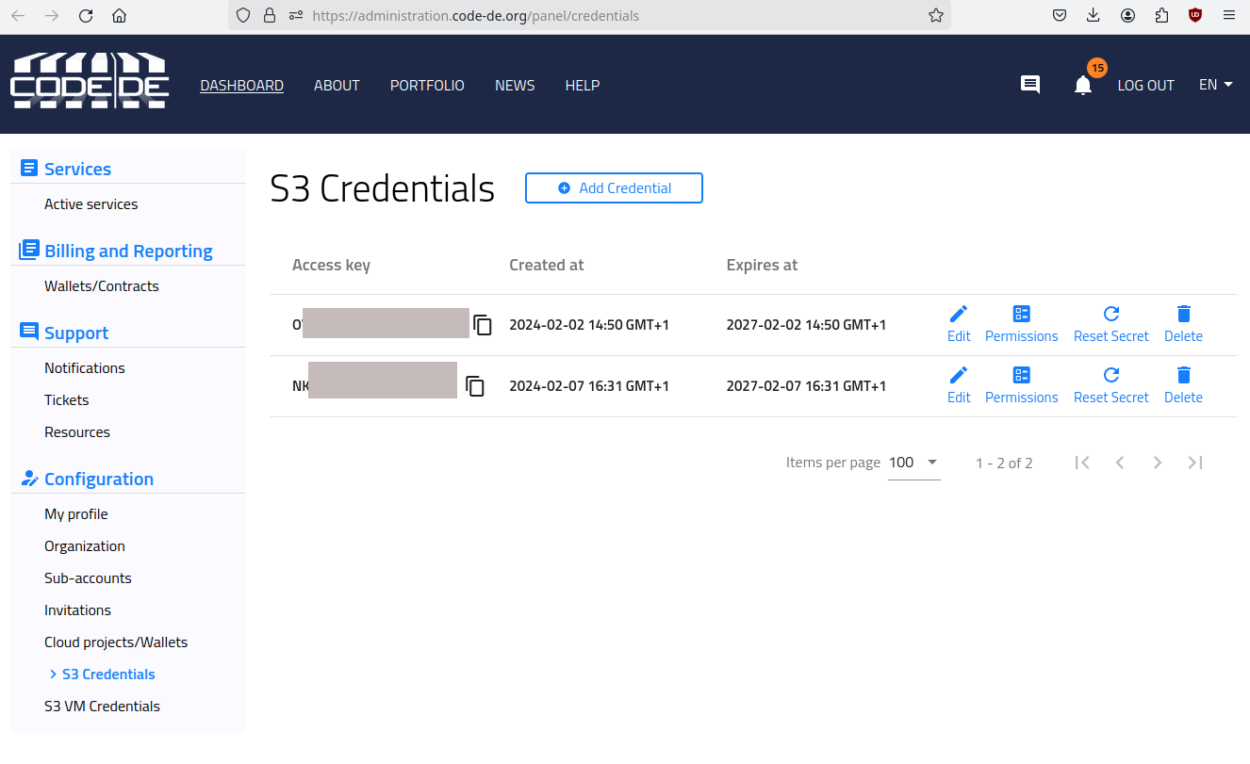Viewport: 1250px width, 764px height.
Task: Open the Pocket save icon
Action: coord(1060,15)
